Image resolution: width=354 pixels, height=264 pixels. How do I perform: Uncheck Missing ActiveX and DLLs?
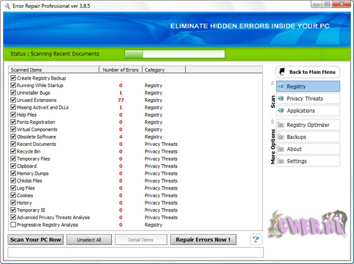[13, 107]
